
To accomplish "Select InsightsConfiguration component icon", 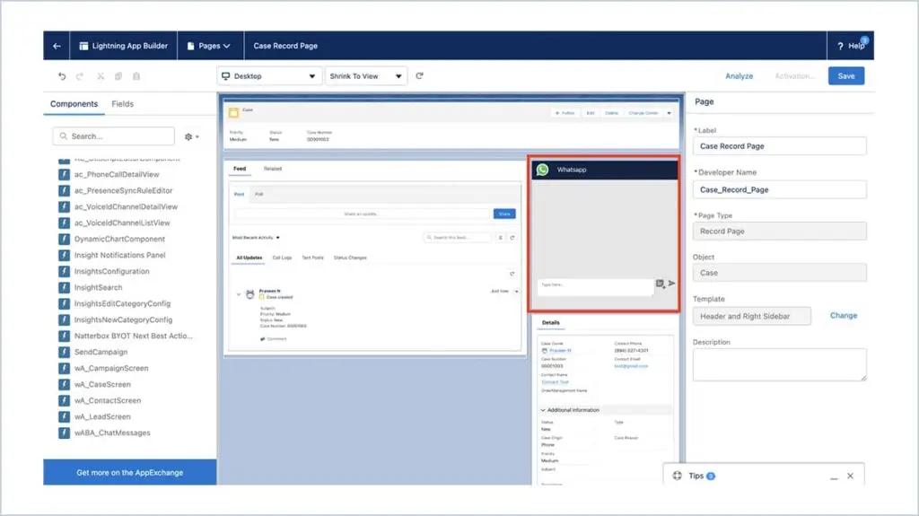I will pyautogui.click(x=64, y=271).
